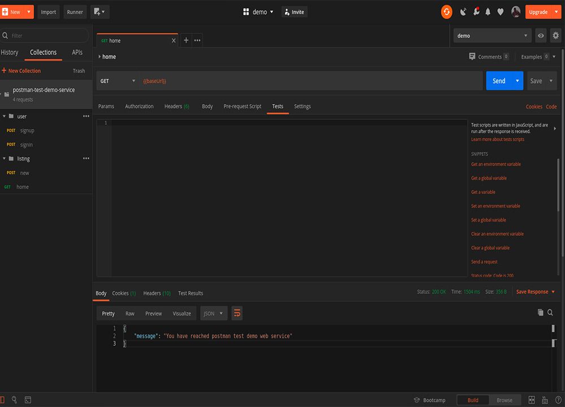
Task: Search within the response body
Action: (x=550, y=313)
